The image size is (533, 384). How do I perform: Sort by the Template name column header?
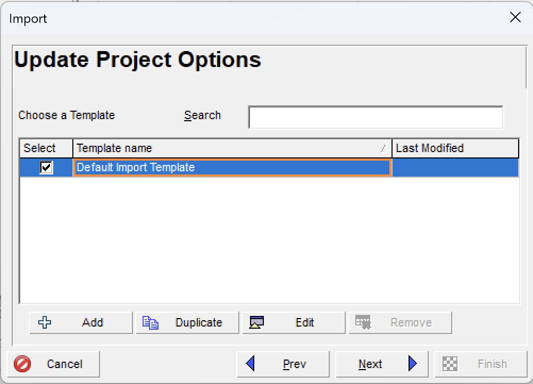click(232, 148)
